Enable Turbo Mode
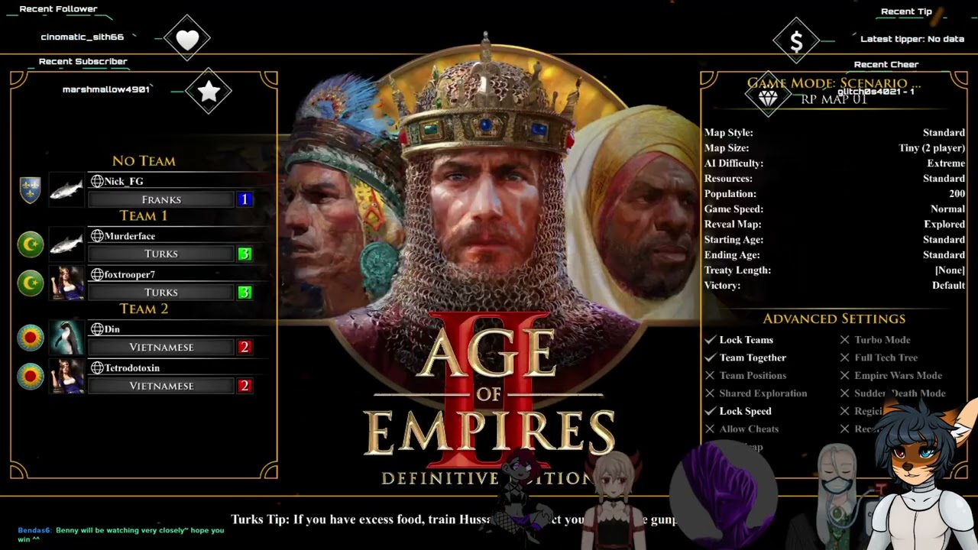Image resolution: width=978 pixels, height=550 pixels. 875,340
